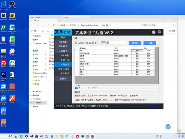Screen dimensions: 185x139
Task: Click play button in first song row
Action: [137, 51]
